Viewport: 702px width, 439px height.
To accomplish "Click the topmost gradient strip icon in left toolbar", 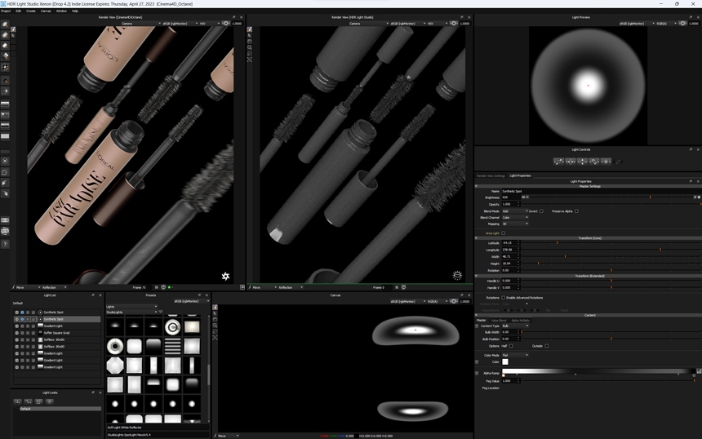I will [5, 104].
